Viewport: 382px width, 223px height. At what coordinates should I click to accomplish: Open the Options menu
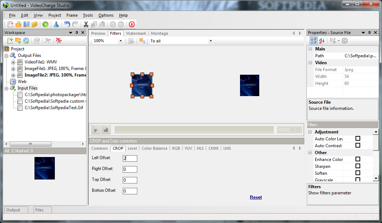point(106,15)
